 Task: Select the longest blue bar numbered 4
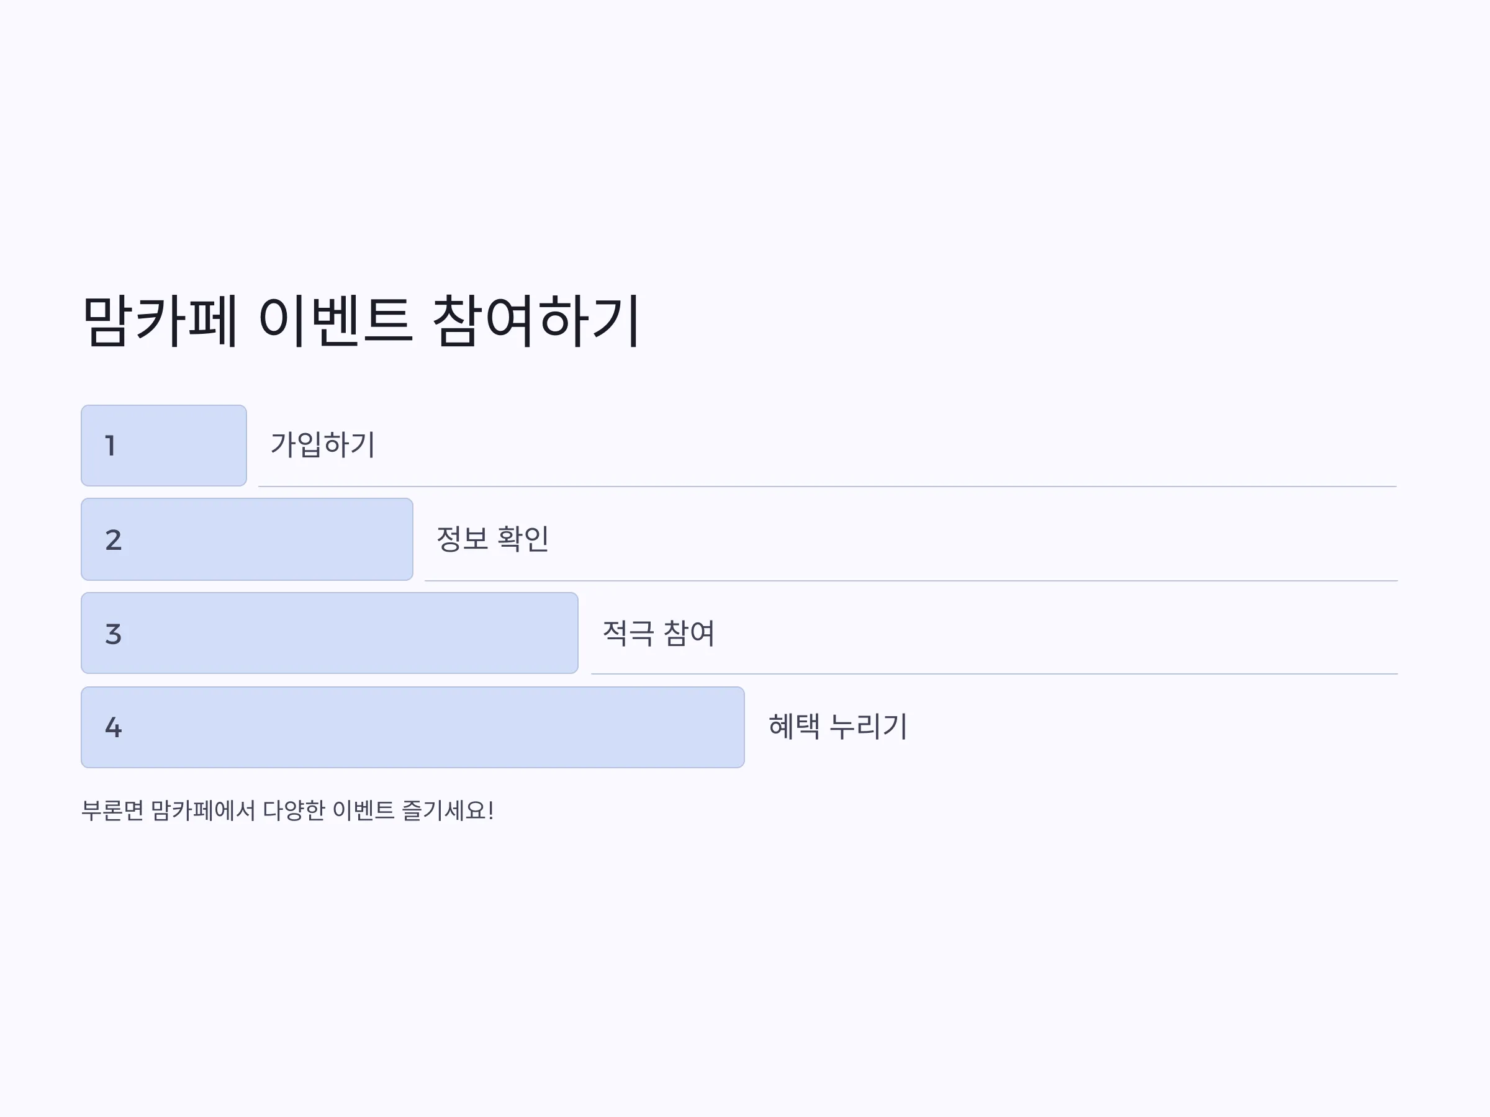(412, 727)
